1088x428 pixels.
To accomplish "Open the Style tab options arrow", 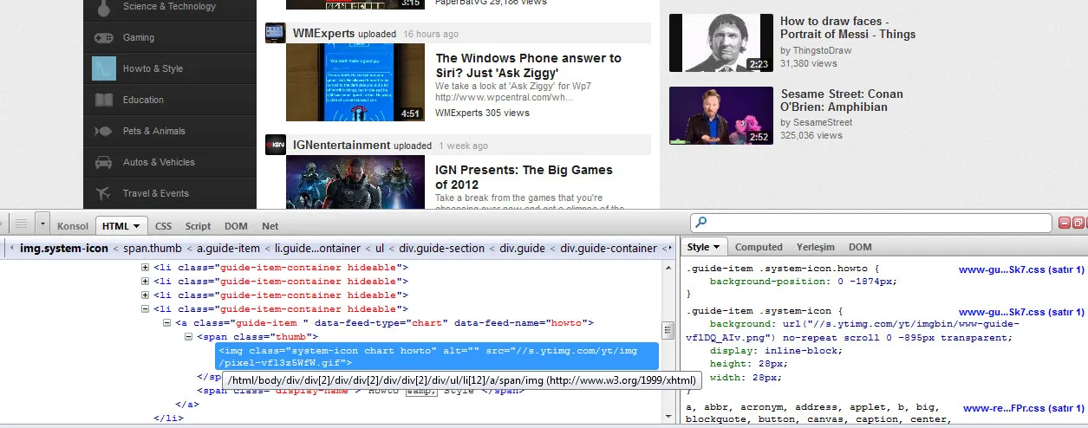I will 717,248.
